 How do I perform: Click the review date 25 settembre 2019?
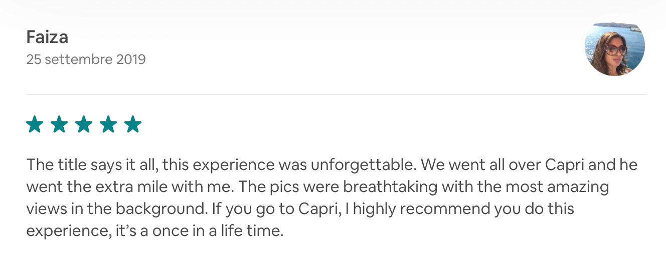(x=86, y=59)
